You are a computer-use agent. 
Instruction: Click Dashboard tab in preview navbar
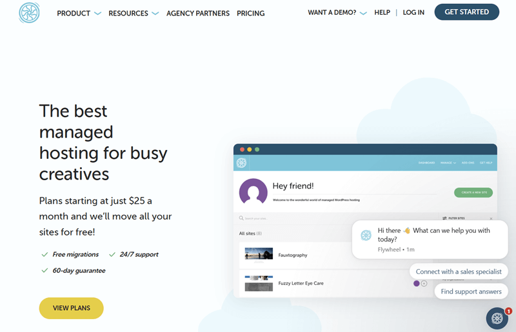[426, 163]
